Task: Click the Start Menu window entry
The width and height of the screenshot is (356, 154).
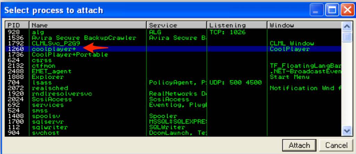Action: [290, 77]
